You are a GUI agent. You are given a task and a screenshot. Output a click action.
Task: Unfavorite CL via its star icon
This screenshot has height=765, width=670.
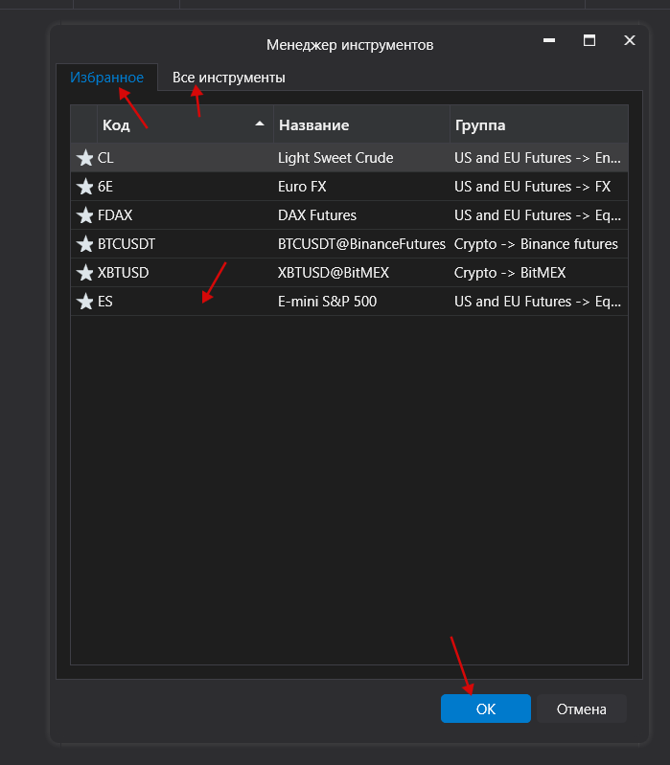point(85,158)
